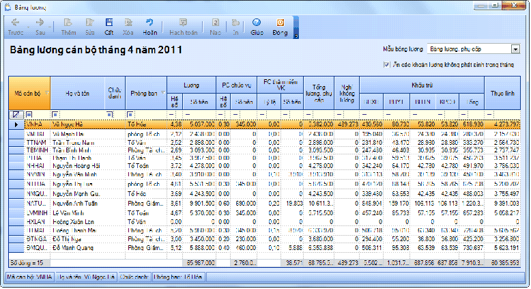Select the employee name Lương Thanh Mai
This screenshot has width=531, height=289.
point(74,230)
